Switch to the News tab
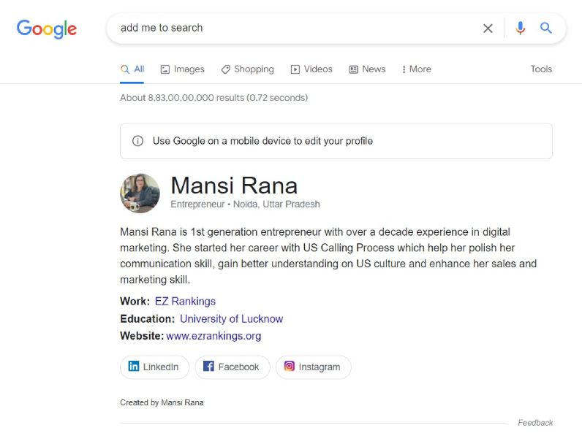582x444 pixels. coord(367,69)
